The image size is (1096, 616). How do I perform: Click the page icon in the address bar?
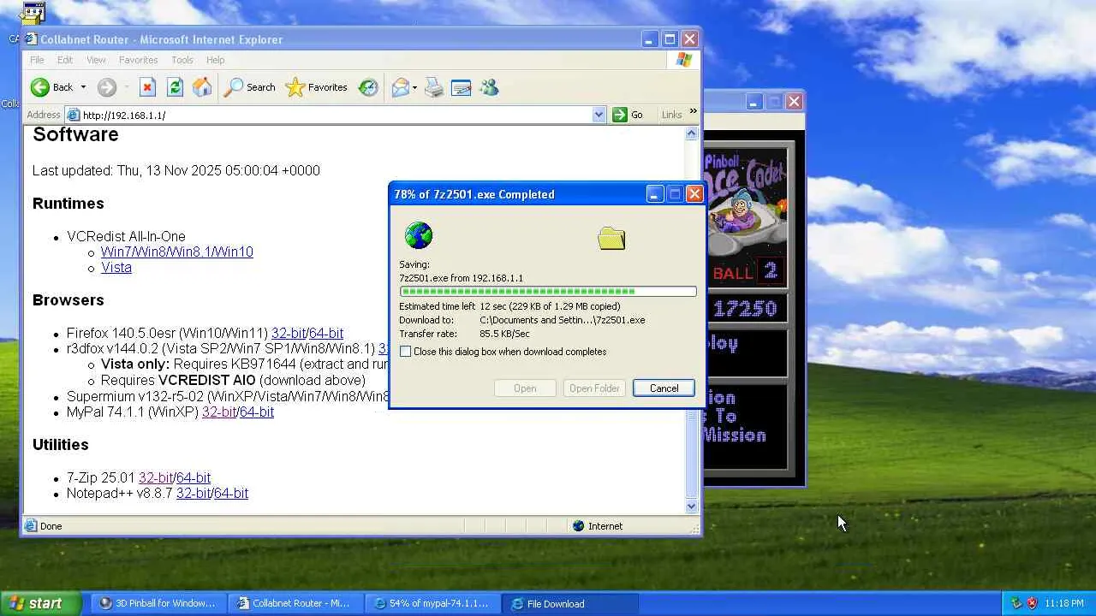[73, 115]
